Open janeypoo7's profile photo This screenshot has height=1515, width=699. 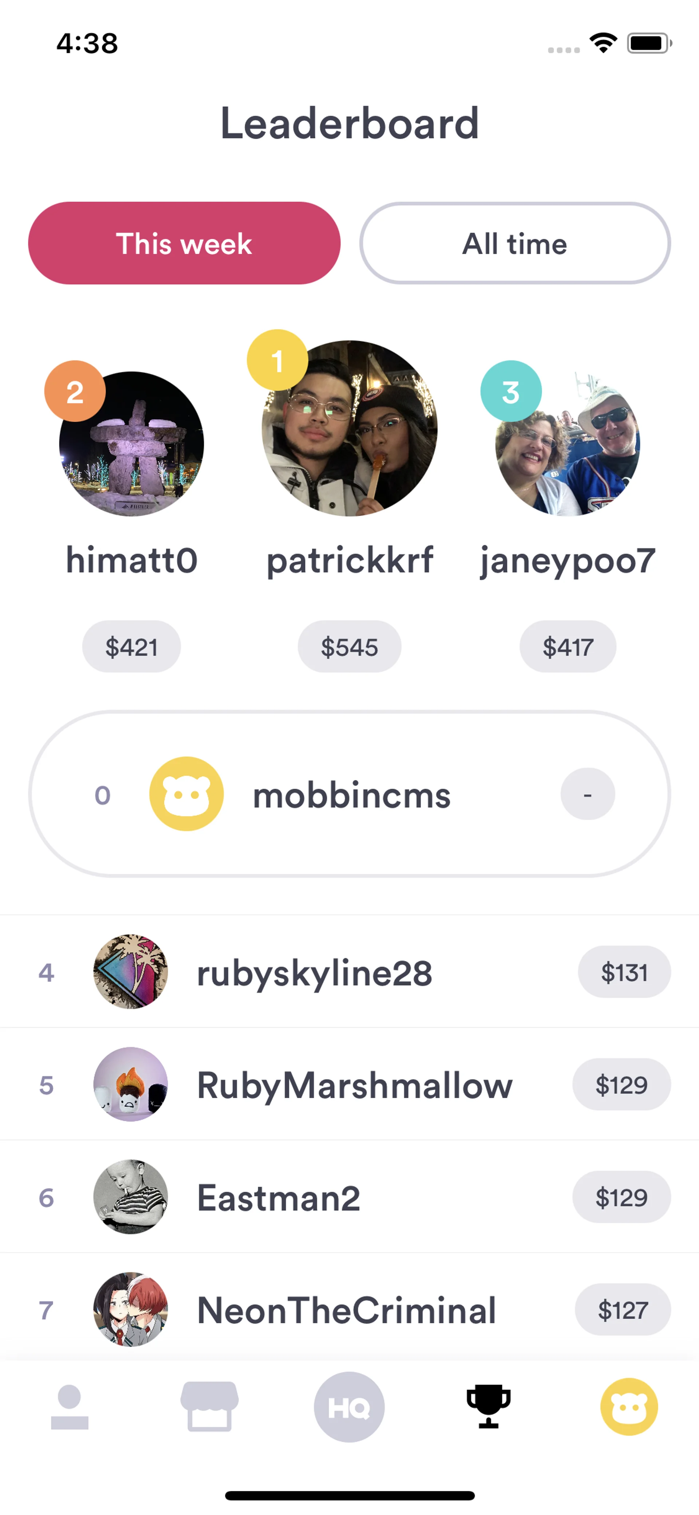[x=568, y=444]
